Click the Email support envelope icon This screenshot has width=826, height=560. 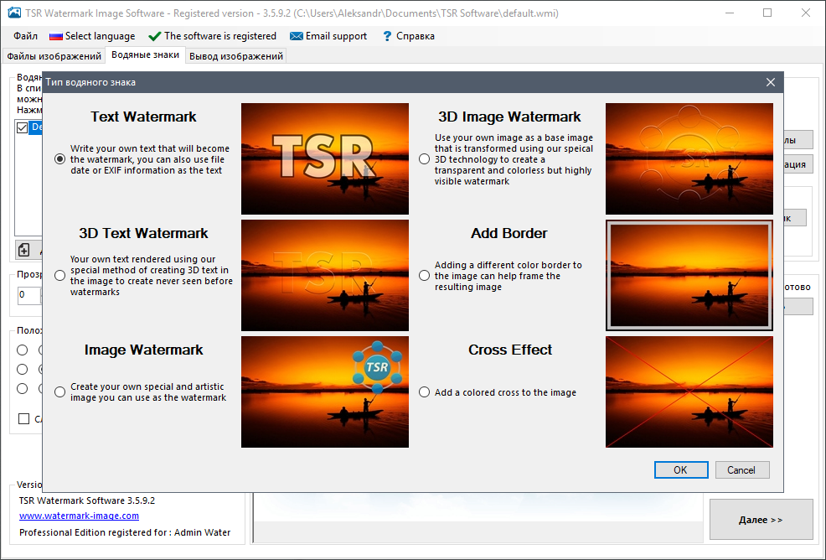click(x=296, y=36)
